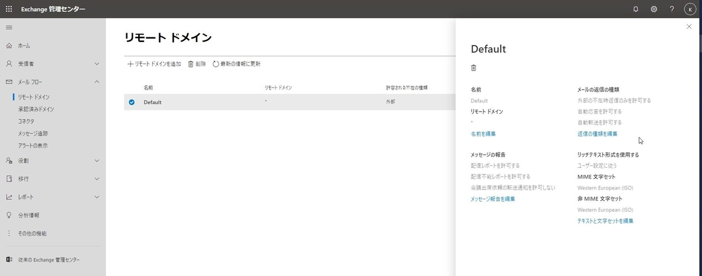Collapse the メール フロー section chevron
This screenshot has width=702, height=276.
pos(97,82)
